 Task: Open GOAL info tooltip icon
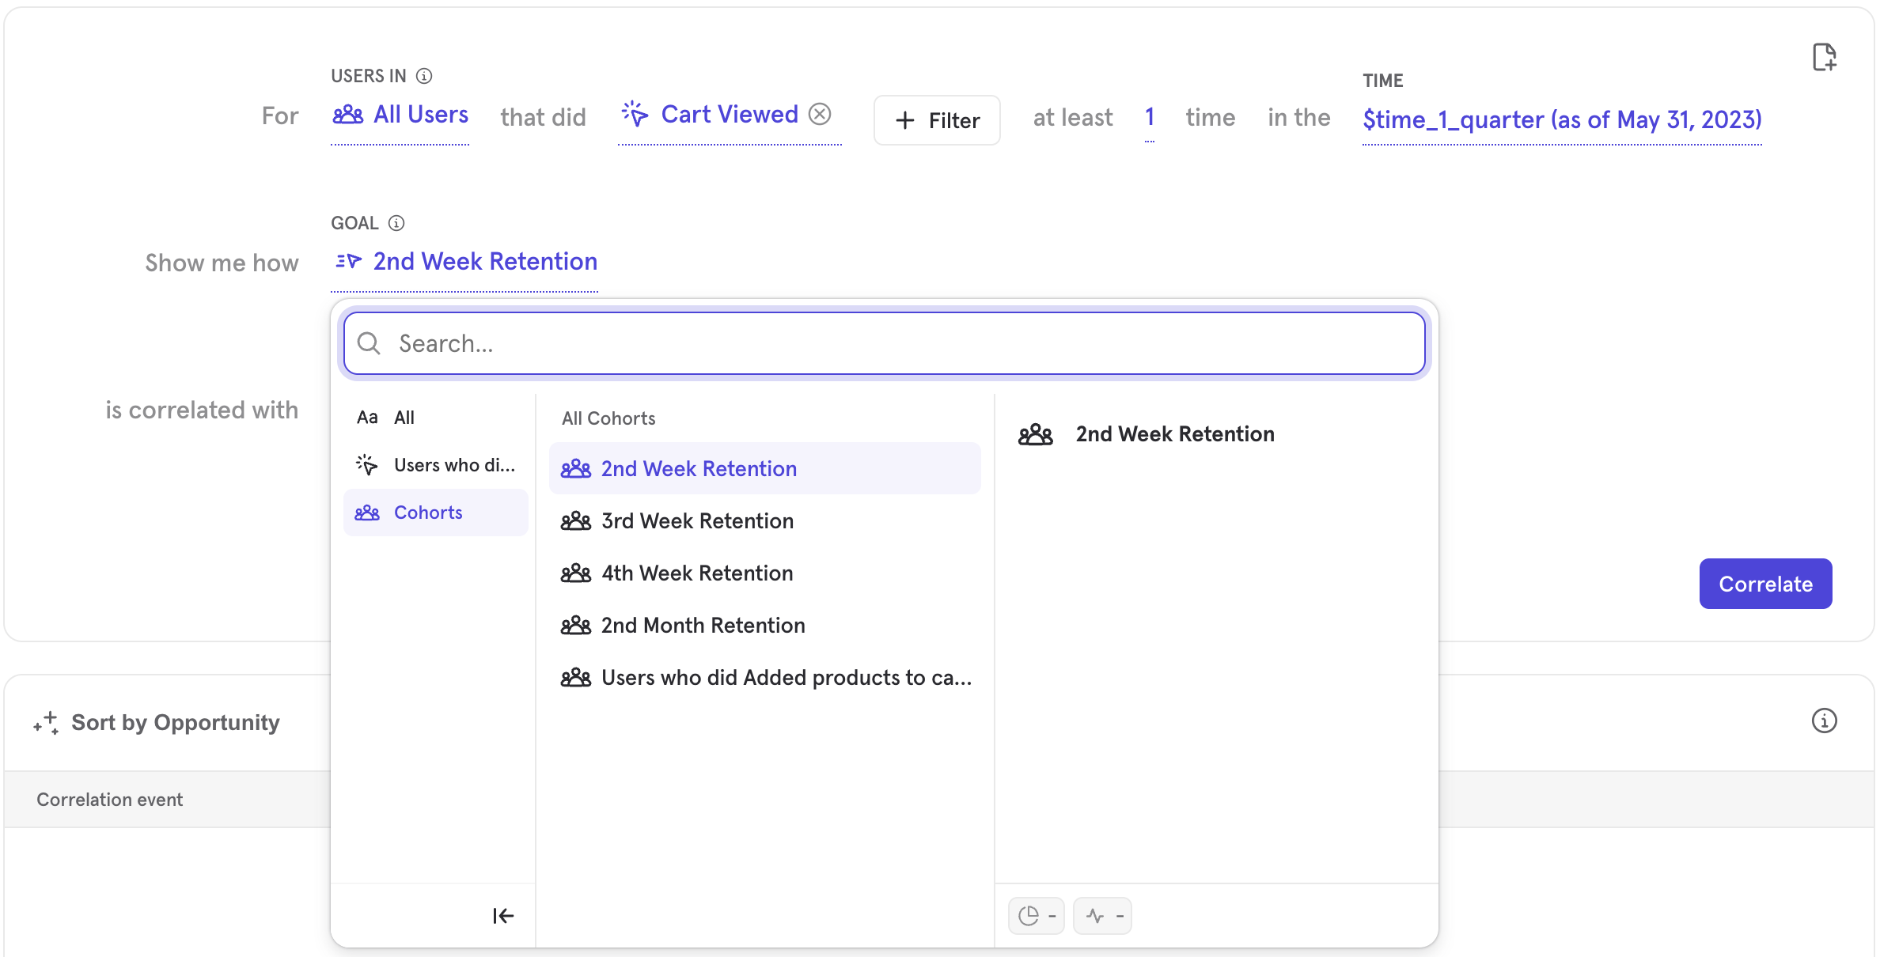tap(396, 223)
